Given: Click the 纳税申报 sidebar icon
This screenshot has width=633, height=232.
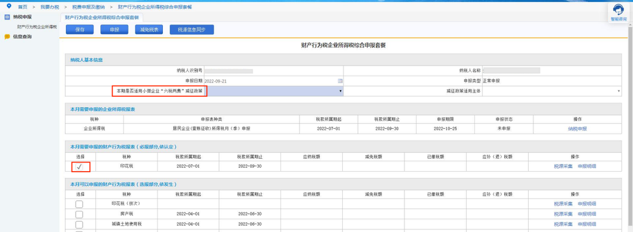Looking at the screenshot, I should coord(7,17).
